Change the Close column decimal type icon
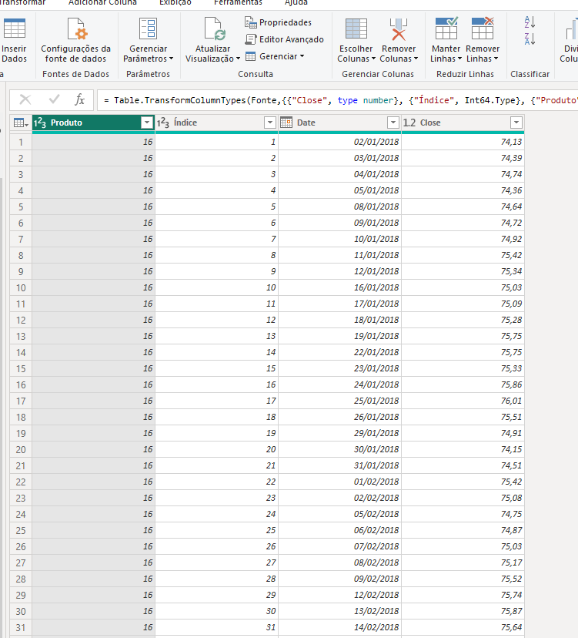578x638 pixels. (409, 123)
